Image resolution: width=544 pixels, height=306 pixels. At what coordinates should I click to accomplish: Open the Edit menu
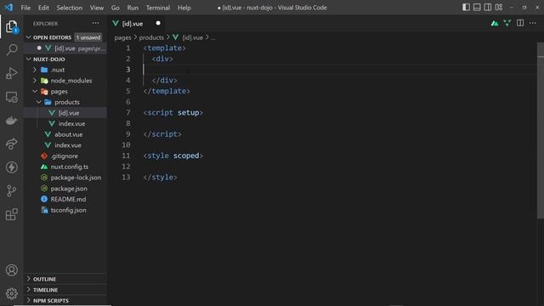point(43,8)
